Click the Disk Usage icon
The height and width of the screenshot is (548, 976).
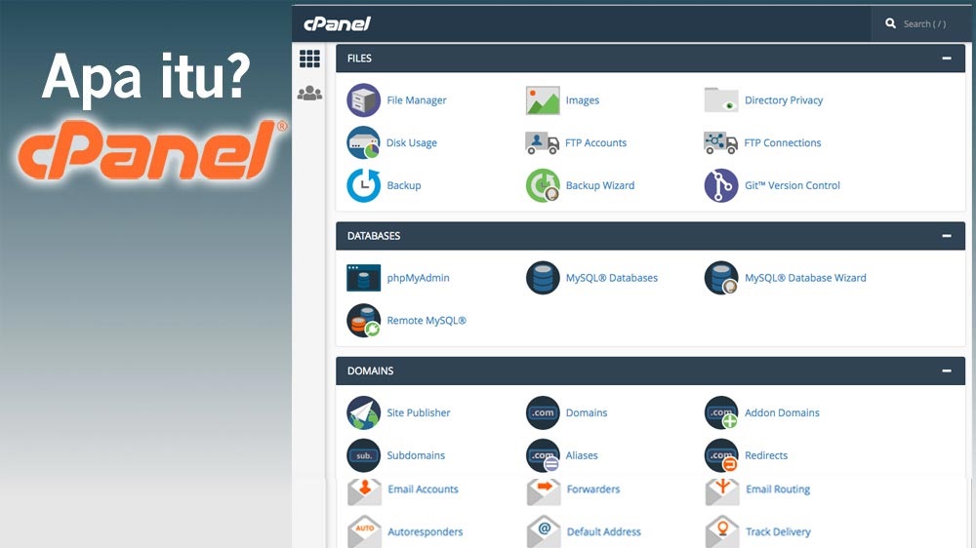tap(363, 142)
